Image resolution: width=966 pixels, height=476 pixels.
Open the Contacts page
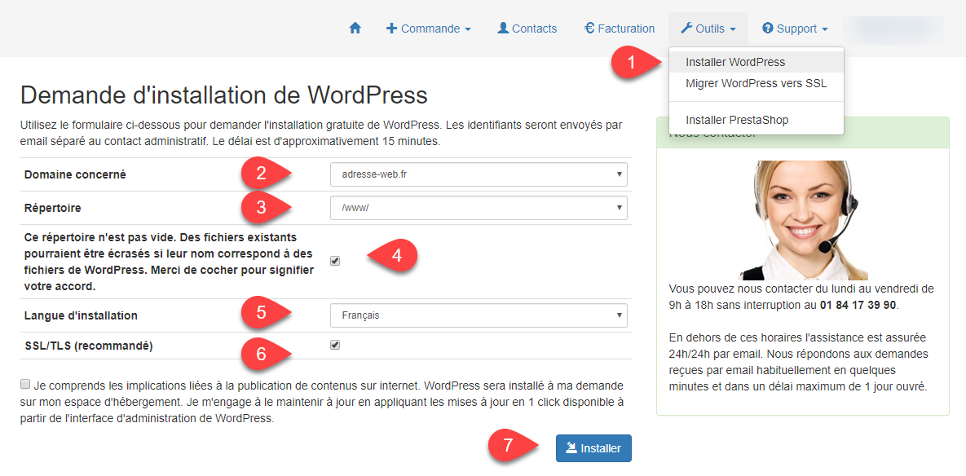pos(527,28)
